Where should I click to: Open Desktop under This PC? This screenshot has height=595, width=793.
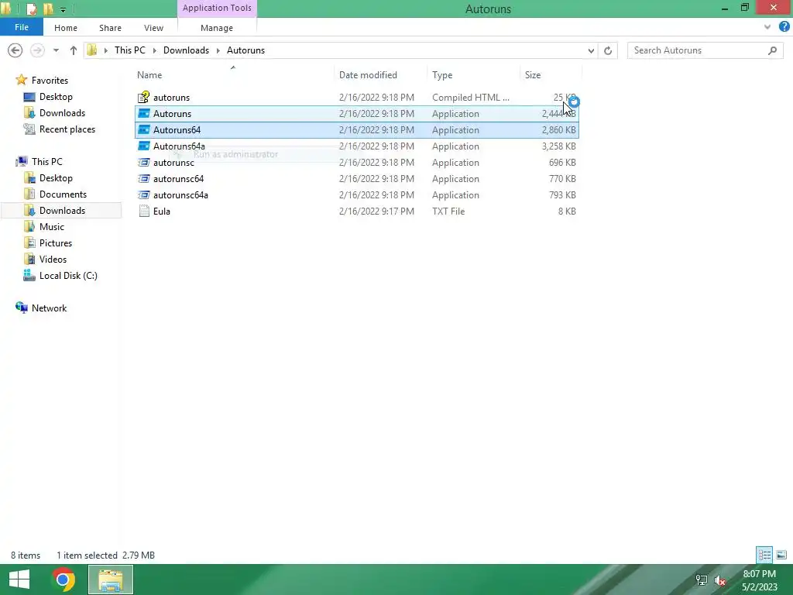(x=56, y=178)
